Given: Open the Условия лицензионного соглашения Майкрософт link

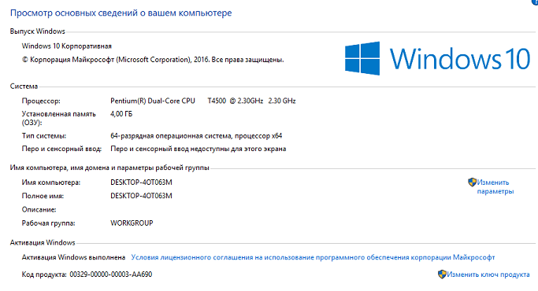Looking at the screenshot, I should click(x=313, y=257).
